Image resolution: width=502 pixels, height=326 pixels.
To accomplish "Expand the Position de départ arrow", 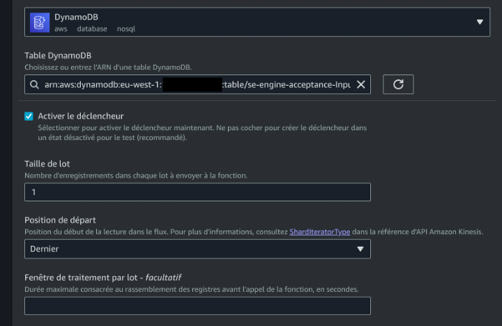I will (360, 249).
